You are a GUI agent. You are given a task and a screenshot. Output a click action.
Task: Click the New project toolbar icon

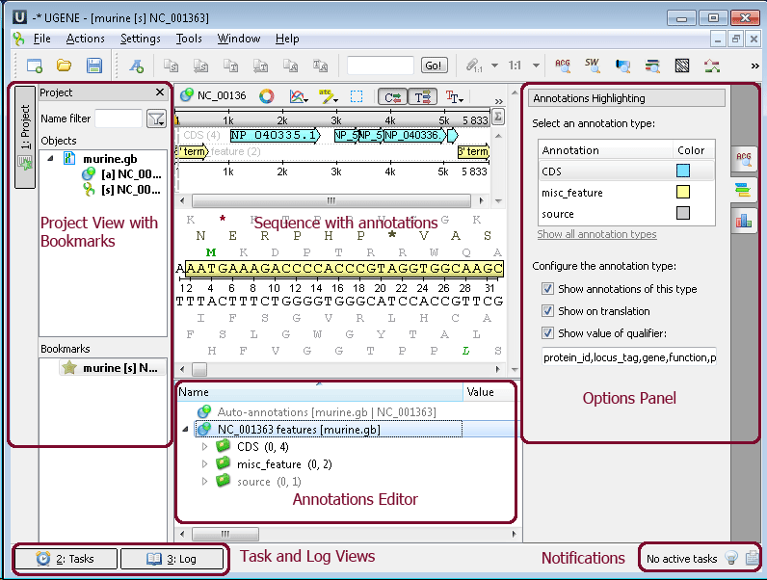coord(35,66)
